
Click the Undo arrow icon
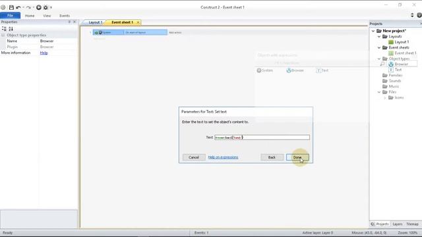pyautogui.click(x=18, y=7)
